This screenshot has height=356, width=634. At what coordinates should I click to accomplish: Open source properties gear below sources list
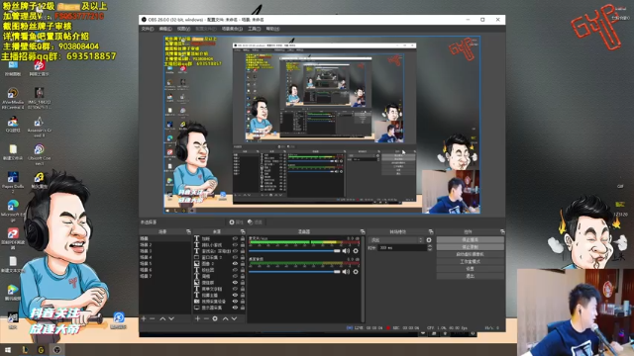(215, 318)
